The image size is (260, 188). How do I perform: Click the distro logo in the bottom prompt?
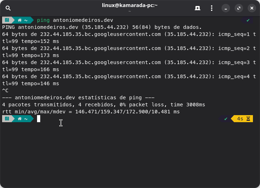pos(7,119)
